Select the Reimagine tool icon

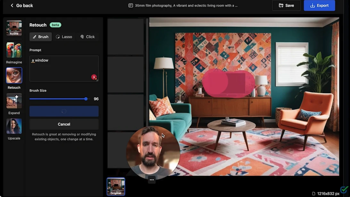pyautogui.click(x=14, y=50)
